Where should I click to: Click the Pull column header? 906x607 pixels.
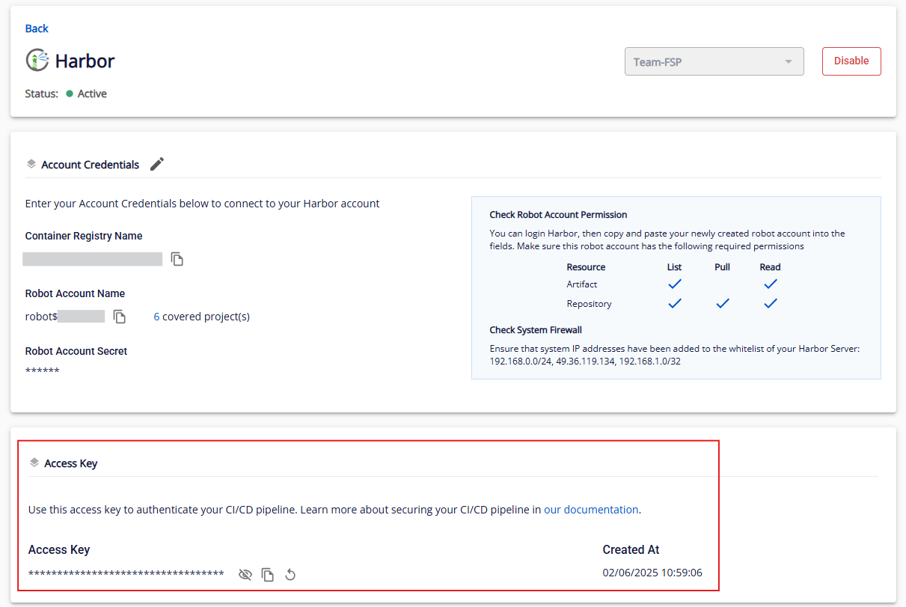pyautogui.click(x=722, y=267)
